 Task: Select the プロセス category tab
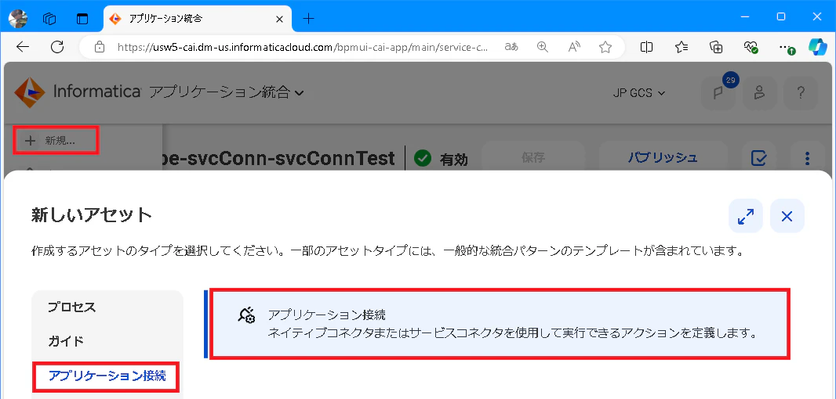(x=72, y=307)
